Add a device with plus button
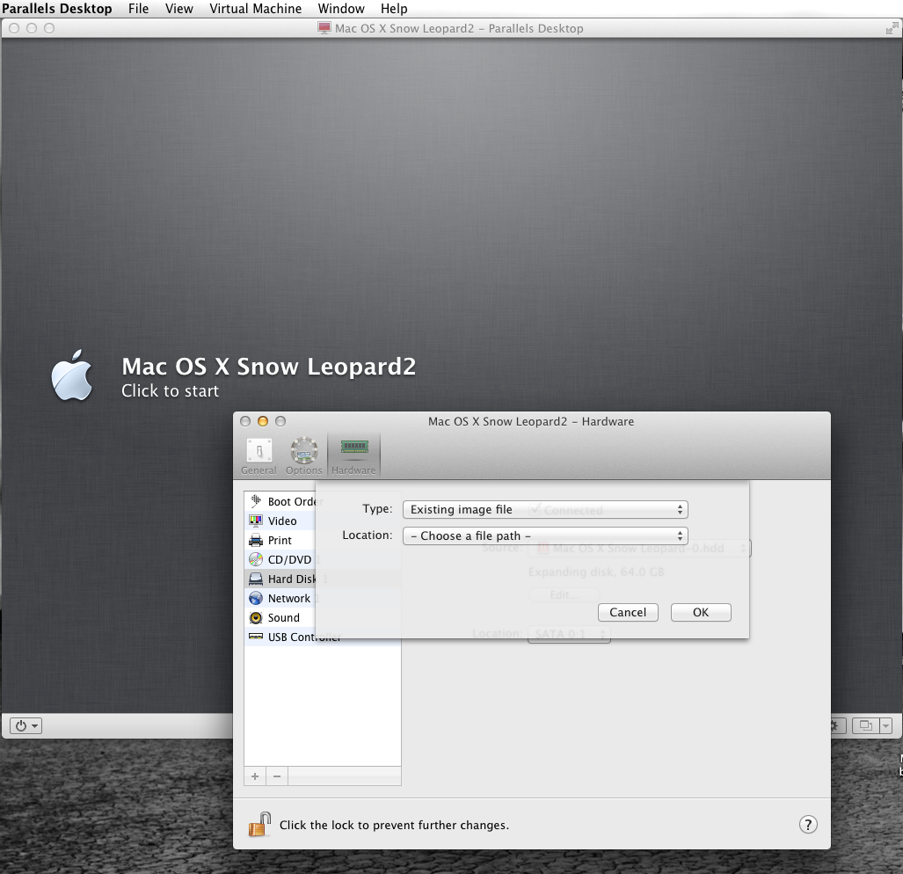Viewport: 903px width, 874px height. click(255, 776)
